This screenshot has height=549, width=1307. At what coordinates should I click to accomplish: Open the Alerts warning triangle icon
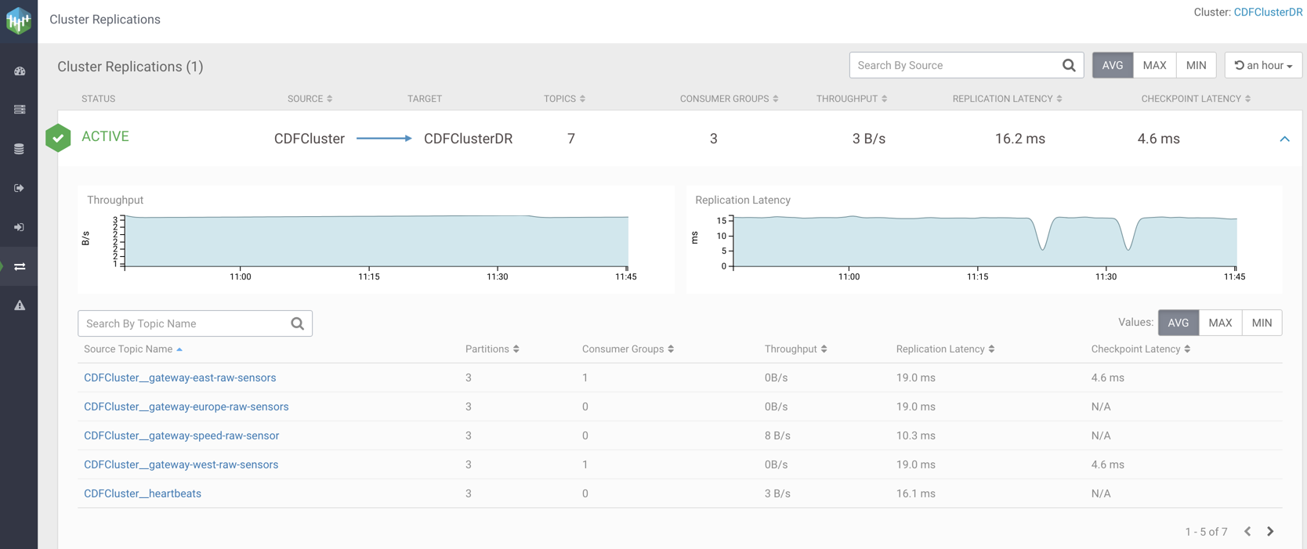click(x=20, y=305)
